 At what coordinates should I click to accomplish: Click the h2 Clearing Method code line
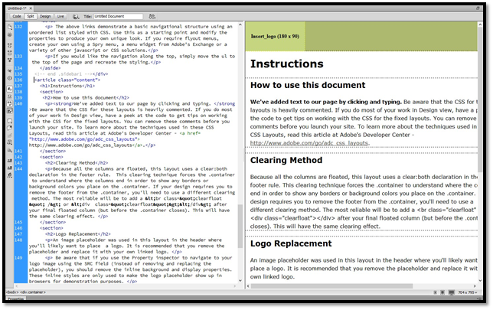coord(77,163)
